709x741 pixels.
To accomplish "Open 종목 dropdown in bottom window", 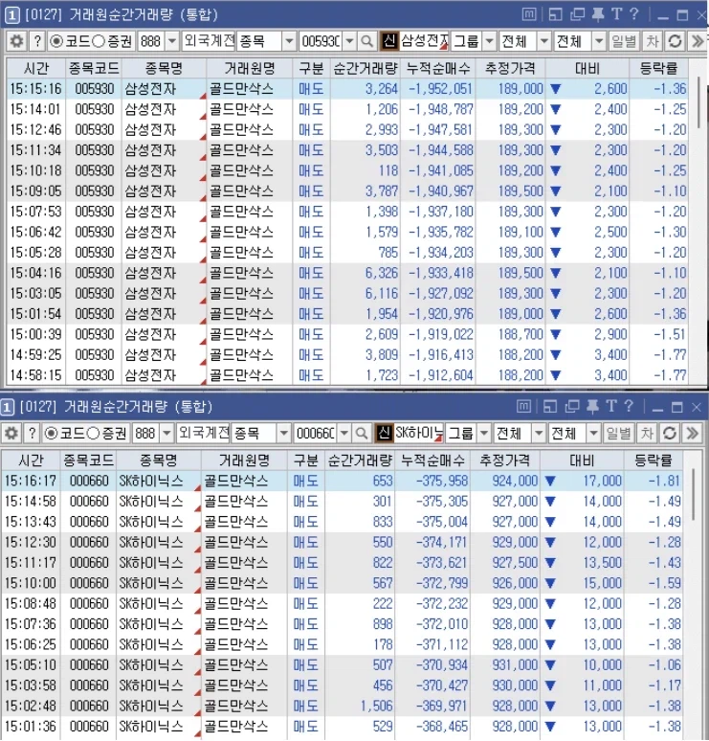I will click(283, 434).
